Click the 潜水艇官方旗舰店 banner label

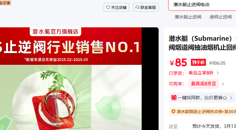click(55, 31)
